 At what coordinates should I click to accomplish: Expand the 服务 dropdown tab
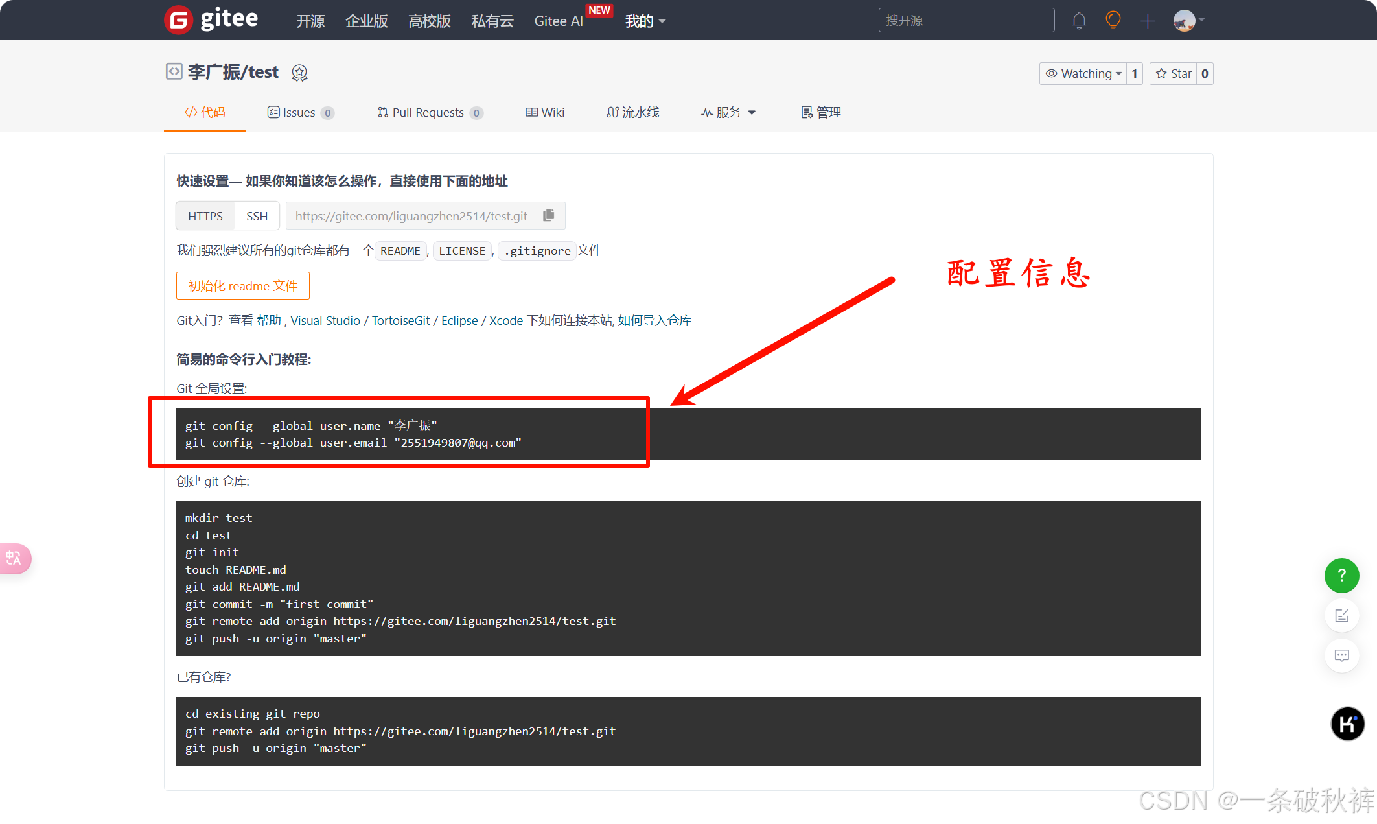click(728, 112)
